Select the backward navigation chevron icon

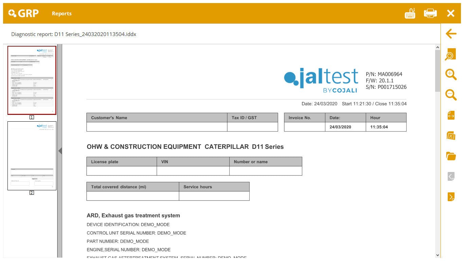pyautogui.click(x=451, y=176)
